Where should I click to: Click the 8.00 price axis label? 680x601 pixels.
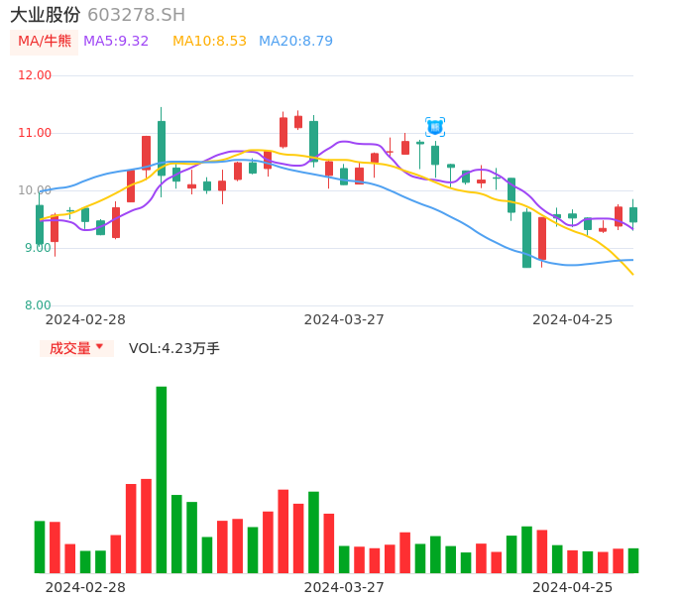tap(38, 305)
